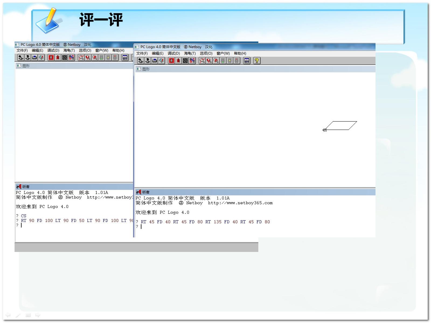431x323 pixels.
Task: Click yellow traffic light icon in right window
Action: click(x=230, y=61)
